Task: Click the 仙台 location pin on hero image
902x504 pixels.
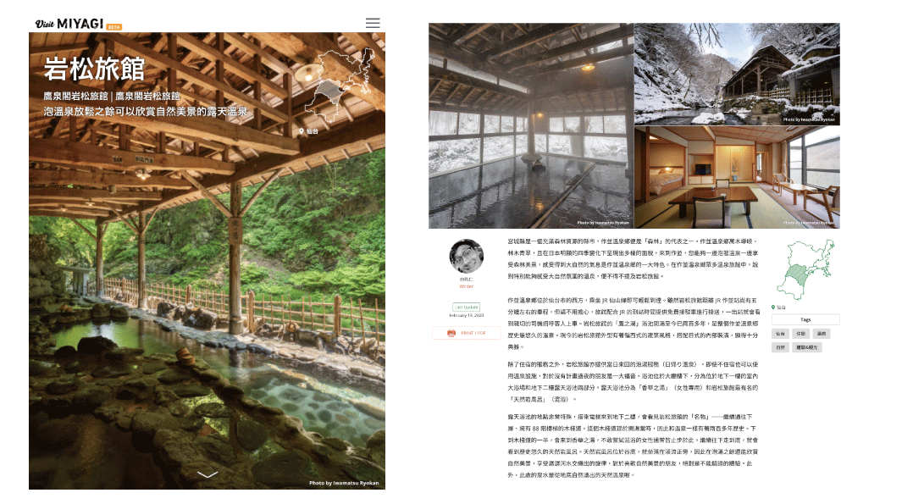Action: pyautogui.click(x=308, y=131)
